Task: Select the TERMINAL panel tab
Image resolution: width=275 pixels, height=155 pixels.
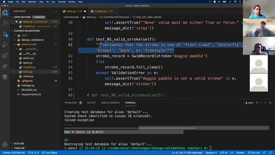Action: [x=130, y=102]
